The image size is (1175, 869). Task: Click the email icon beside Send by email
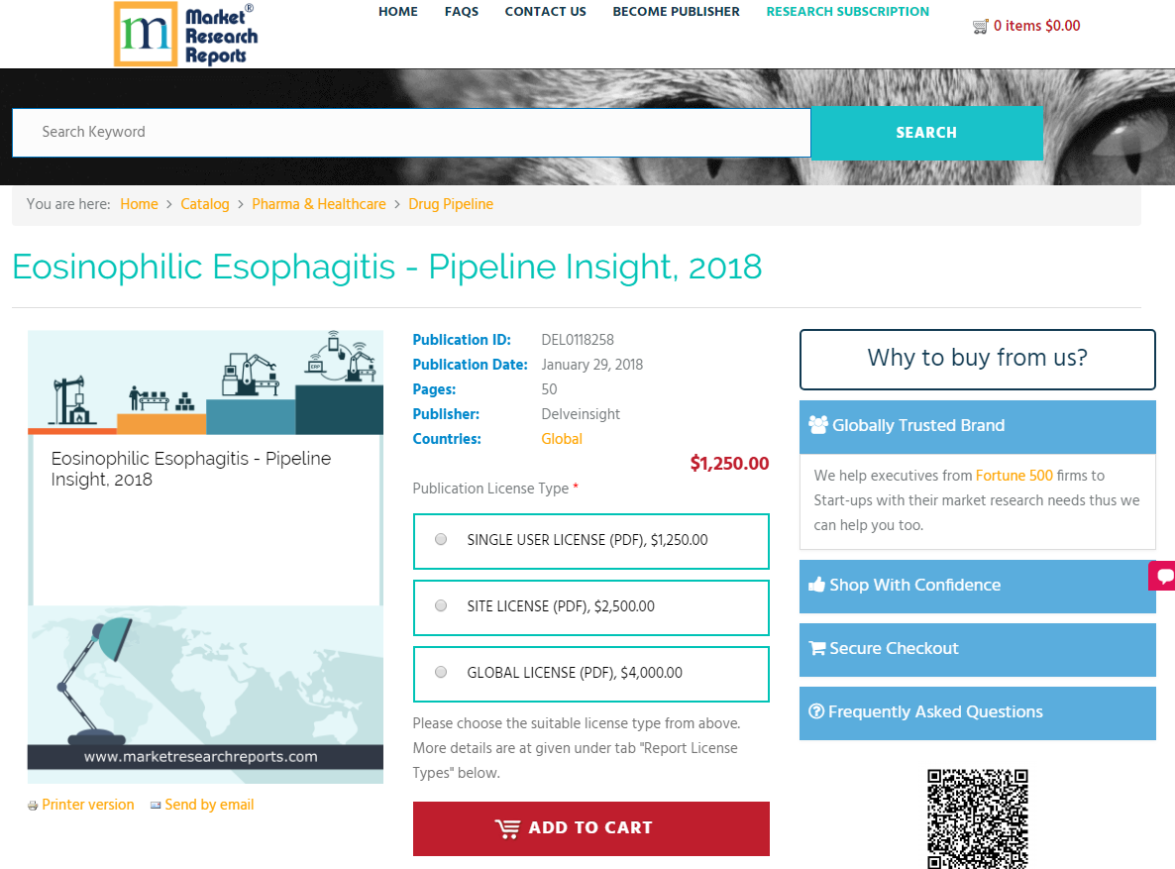(x=156, y=806)
